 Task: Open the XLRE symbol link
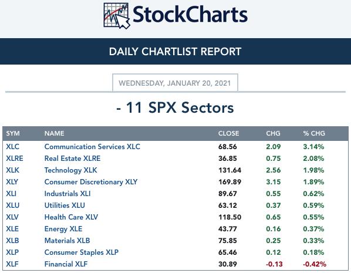click(x=15, y=159)
